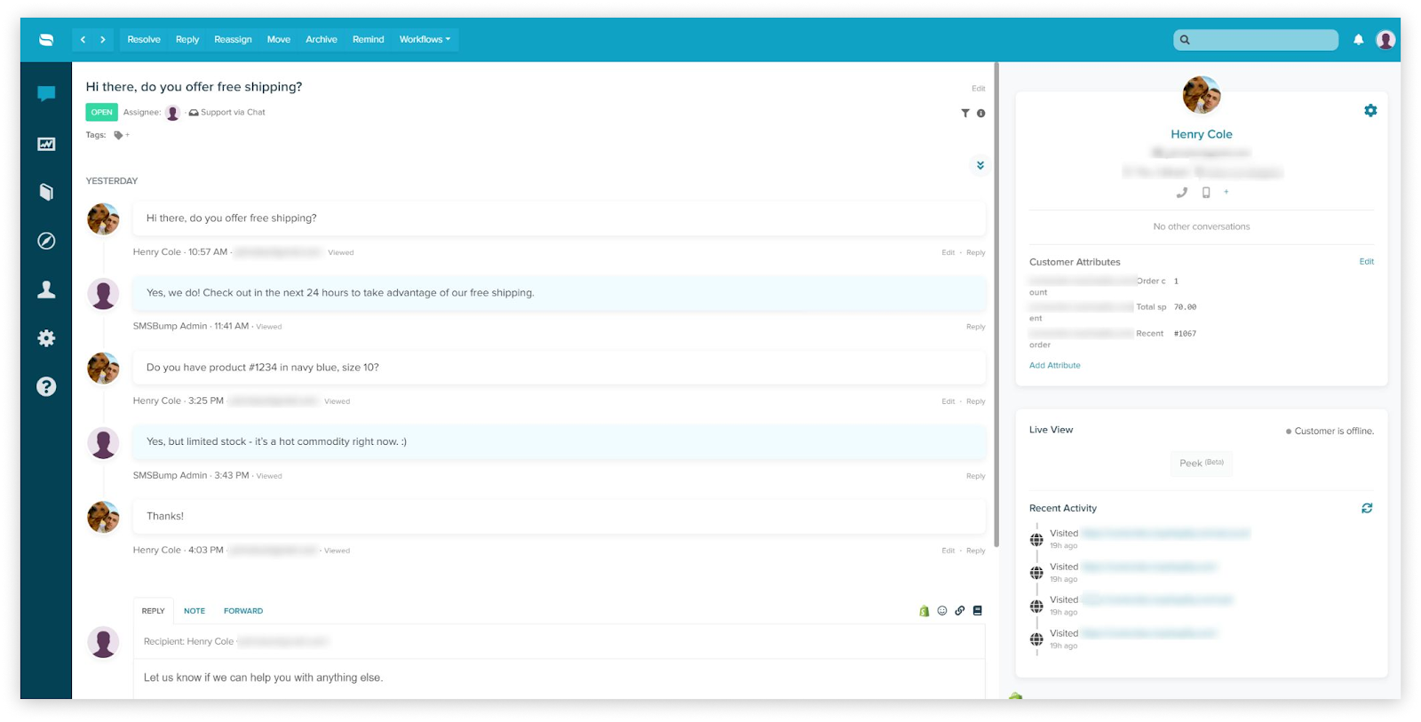The image size is (1421, 722).
Task: Switch to the REPLY tab
Action: click(154, 611)
